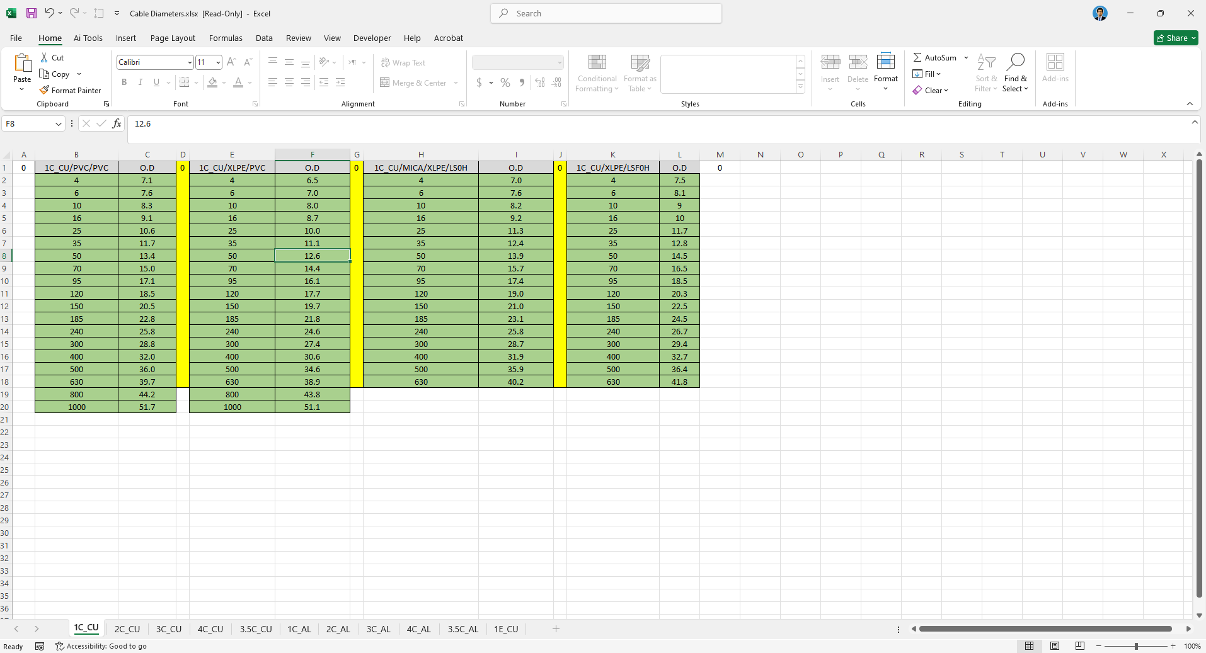
Task: Open the Developer ribbon tab
Action: pos(372,38)
